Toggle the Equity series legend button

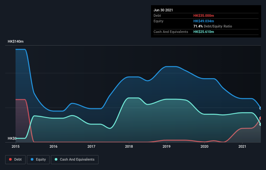38,160
